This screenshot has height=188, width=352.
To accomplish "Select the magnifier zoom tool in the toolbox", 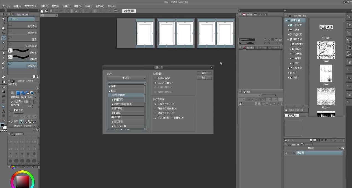I will point(4,19).
